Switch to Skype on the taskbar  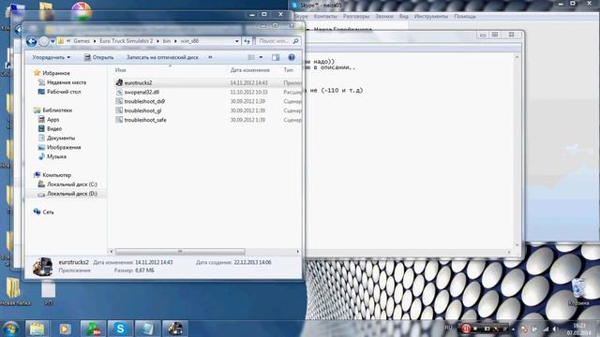(120, 329)
